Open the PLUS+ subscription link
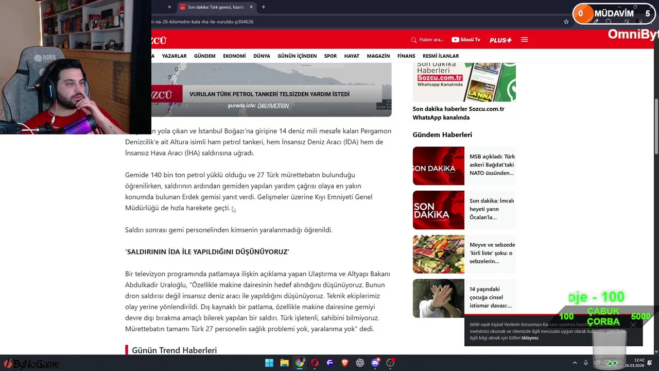Viewport: 659px width, 371px height. pyautogui.click(x=500, y=40)
